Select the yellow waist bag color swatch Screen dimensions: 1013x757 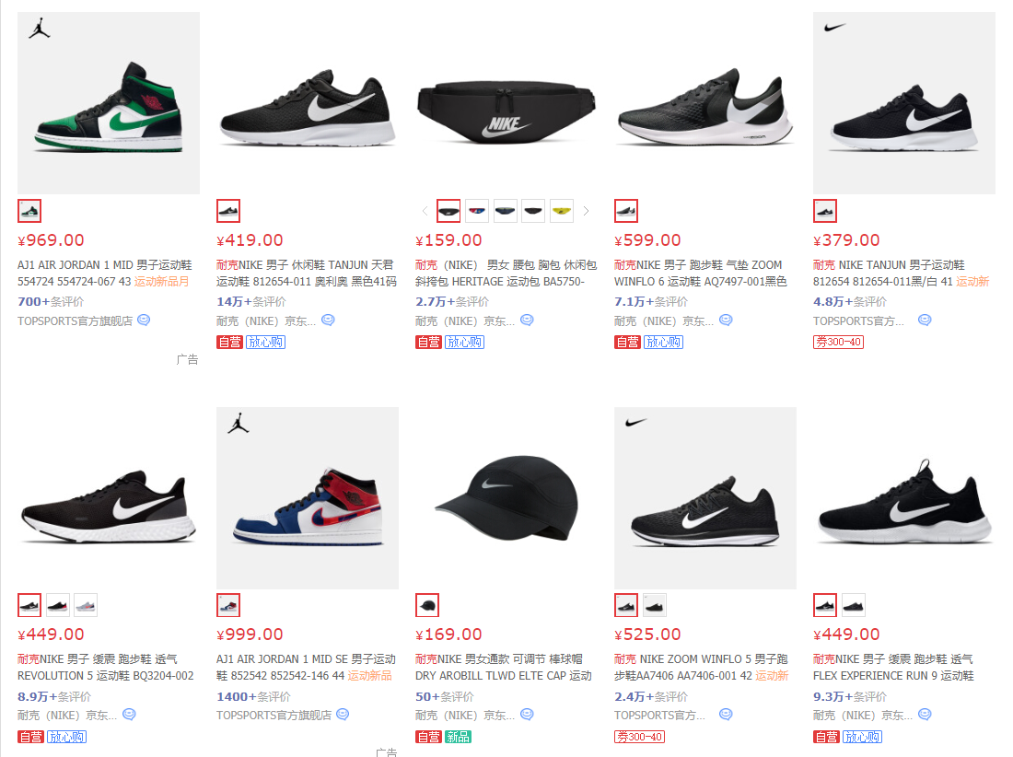tap(562, 211)
